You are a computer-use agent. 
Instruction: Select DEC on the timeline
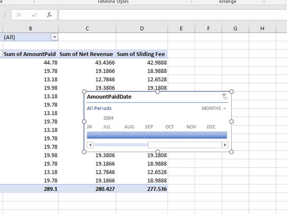(x=217, y=135)
